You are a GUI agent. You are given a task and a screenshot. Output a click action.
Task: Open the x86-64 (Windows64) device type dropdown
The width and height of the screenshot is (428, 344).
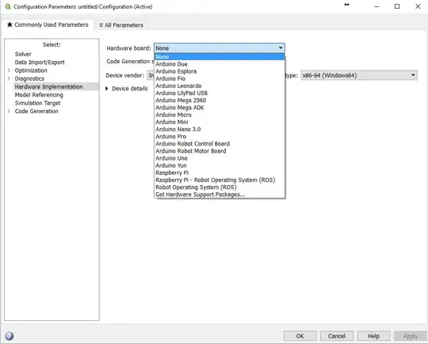(x=359, y=75)
